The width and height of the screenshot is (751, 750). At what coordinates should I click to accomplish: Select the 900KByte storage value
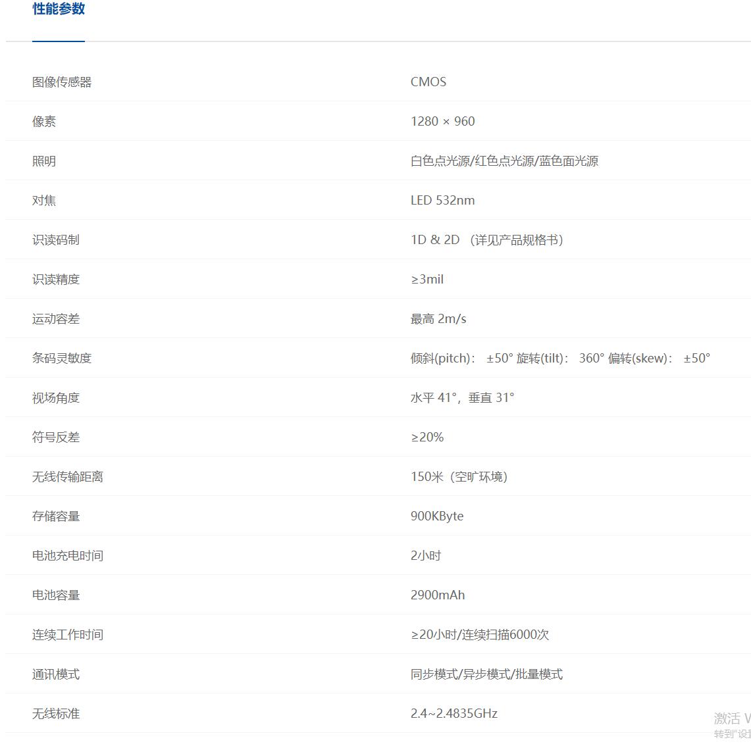click(x=437, y=516)
